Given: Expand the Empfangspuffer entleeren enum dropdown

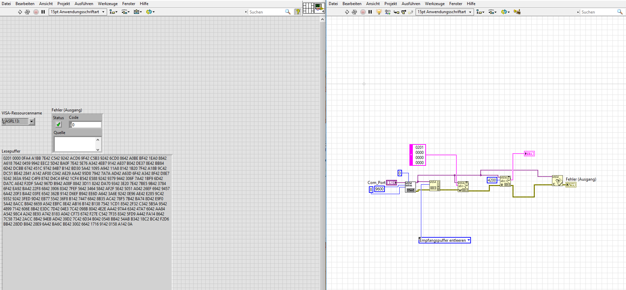Looking at the screenshot, I should point(468,240).
